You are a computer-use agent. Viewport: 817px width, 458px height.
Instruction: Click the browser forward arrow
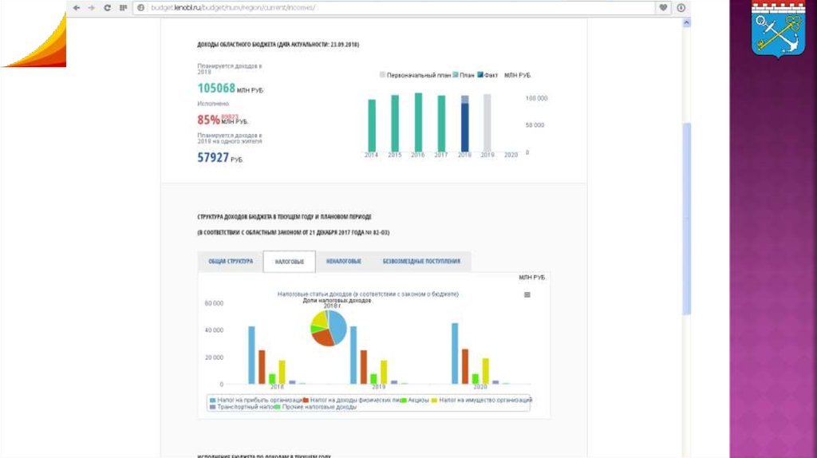[91, 7]
